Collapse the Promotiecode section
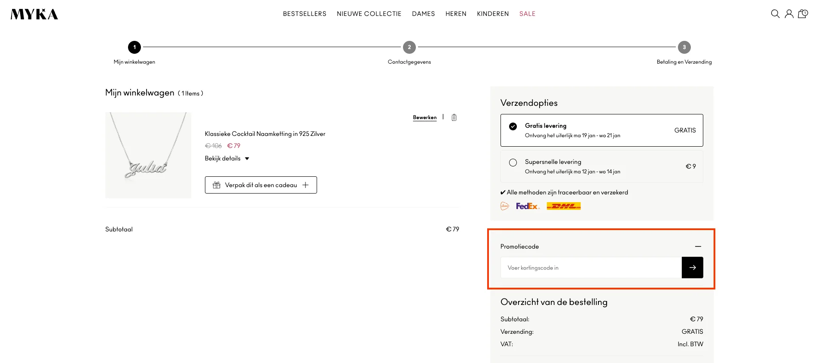Viewport: 818px width, 363px height. [x=698, y=246]
